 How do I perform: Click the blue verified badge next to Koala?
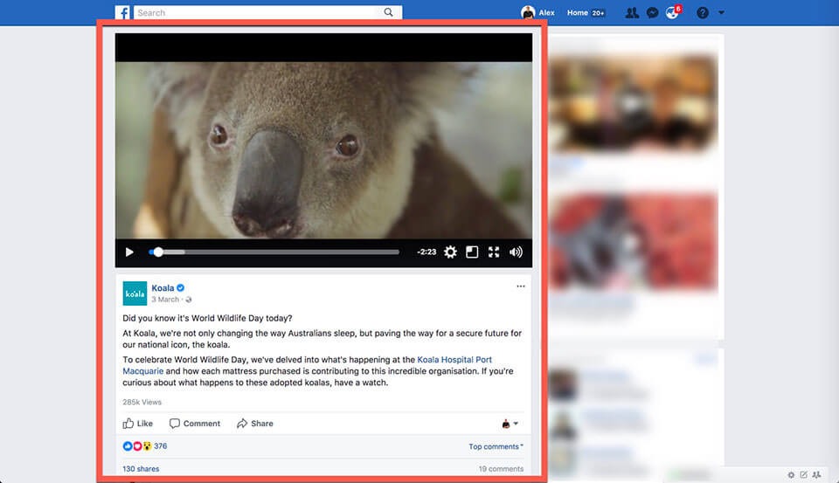pos(181,287)
